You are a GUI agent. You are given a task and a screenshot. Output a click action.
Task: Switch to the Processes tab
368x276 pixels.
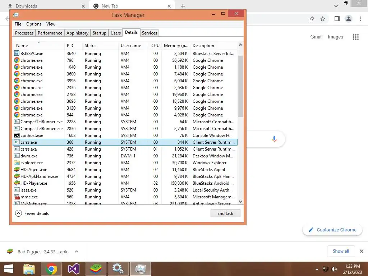(x=24, y=33)
